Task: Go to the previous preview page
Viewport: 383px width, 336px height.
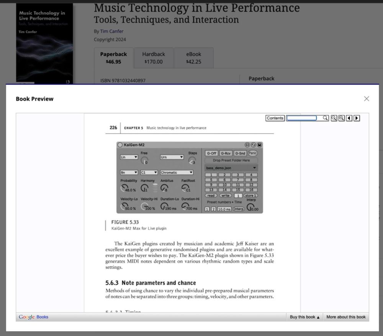Action: [x=349, y=118]
